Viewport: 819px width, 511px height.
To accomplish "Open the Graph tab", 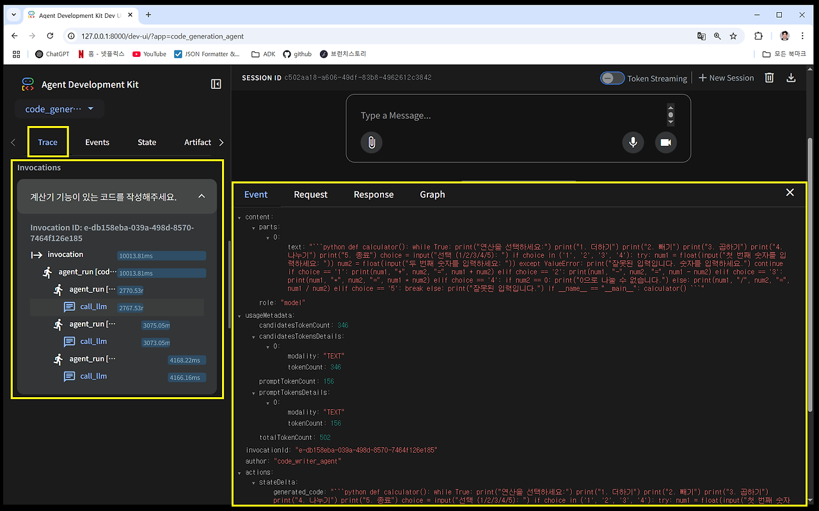I will [433, 194].
